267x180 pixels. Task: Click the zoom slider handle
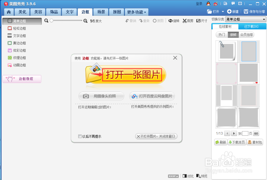(x=52, y=21)
